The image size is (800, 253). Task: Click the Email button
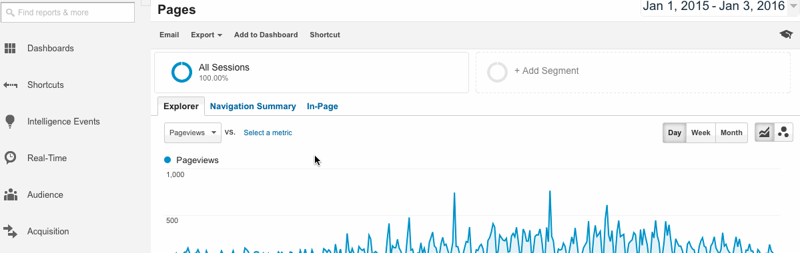[169, 35]
